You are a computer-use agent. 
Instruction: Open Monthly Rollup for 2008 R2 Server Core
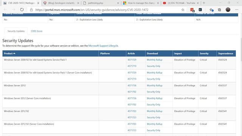tap(155, 73)
